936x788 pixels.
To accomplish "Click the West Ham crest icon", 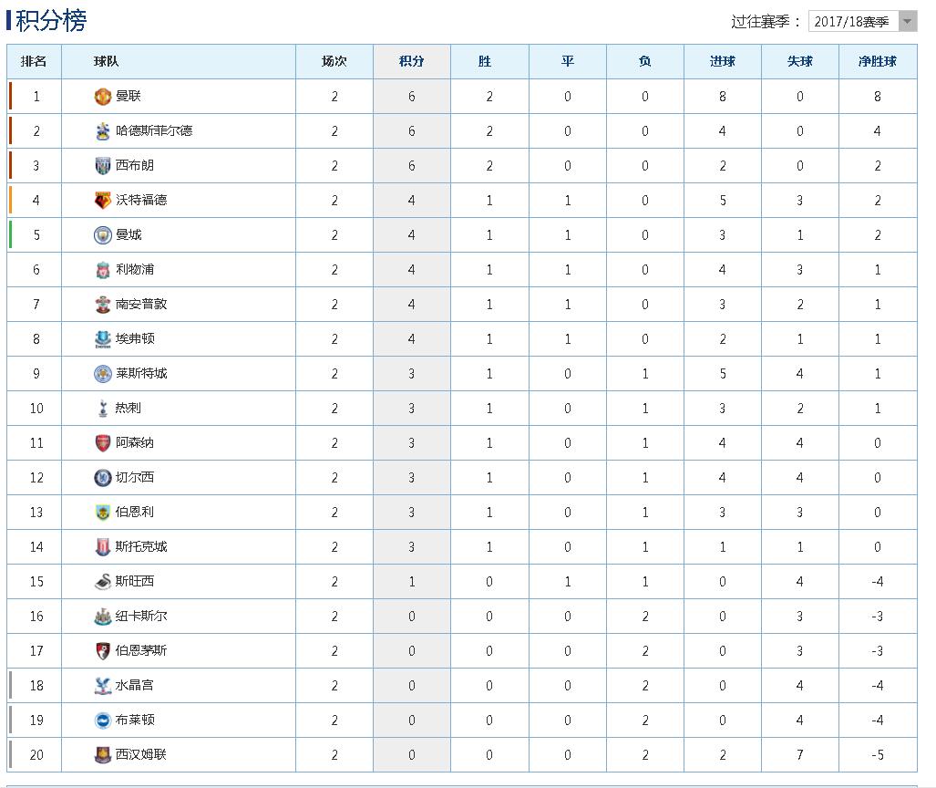I will [x=103, y=755].
